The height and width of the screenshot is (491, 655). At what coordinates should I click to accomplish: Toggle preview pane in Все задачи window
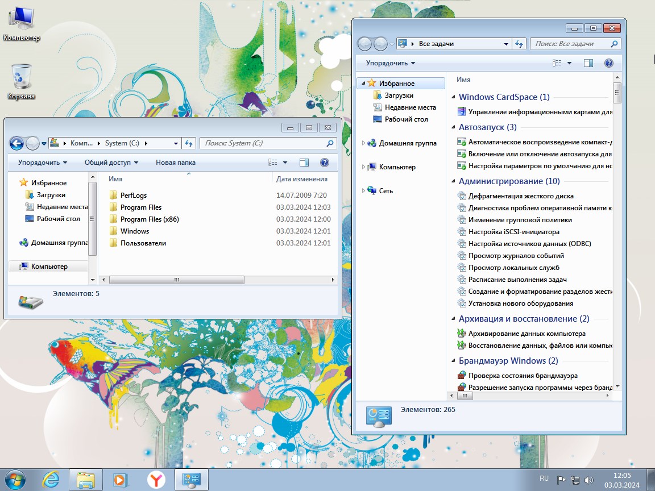[588, 63]
